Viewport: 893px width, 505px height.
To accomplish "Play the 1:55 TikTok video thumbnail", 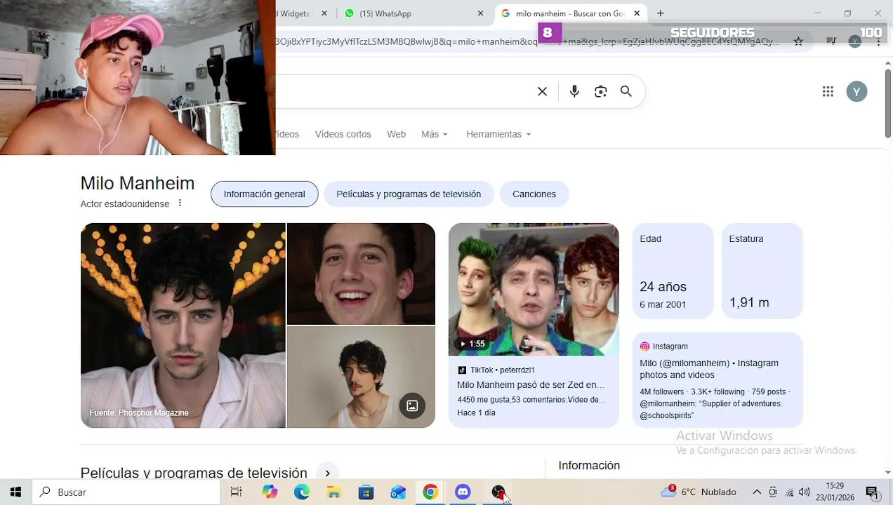I will pyautogui.click(x=534, y=290).
